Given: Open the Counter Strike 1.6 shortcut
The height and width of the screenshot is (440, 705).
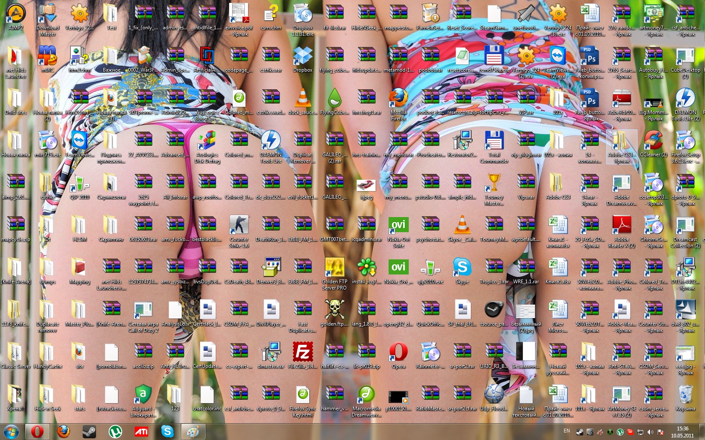Looking at the screenshot, I should (239, 231).
